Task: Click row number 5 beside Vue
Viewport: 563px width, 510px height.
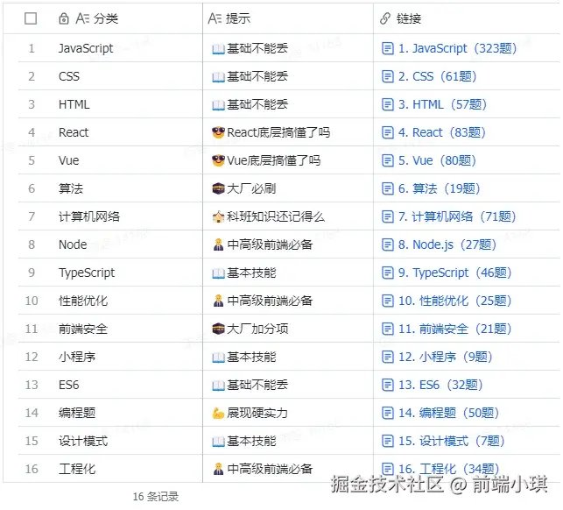Action: [x=32, y=160]
